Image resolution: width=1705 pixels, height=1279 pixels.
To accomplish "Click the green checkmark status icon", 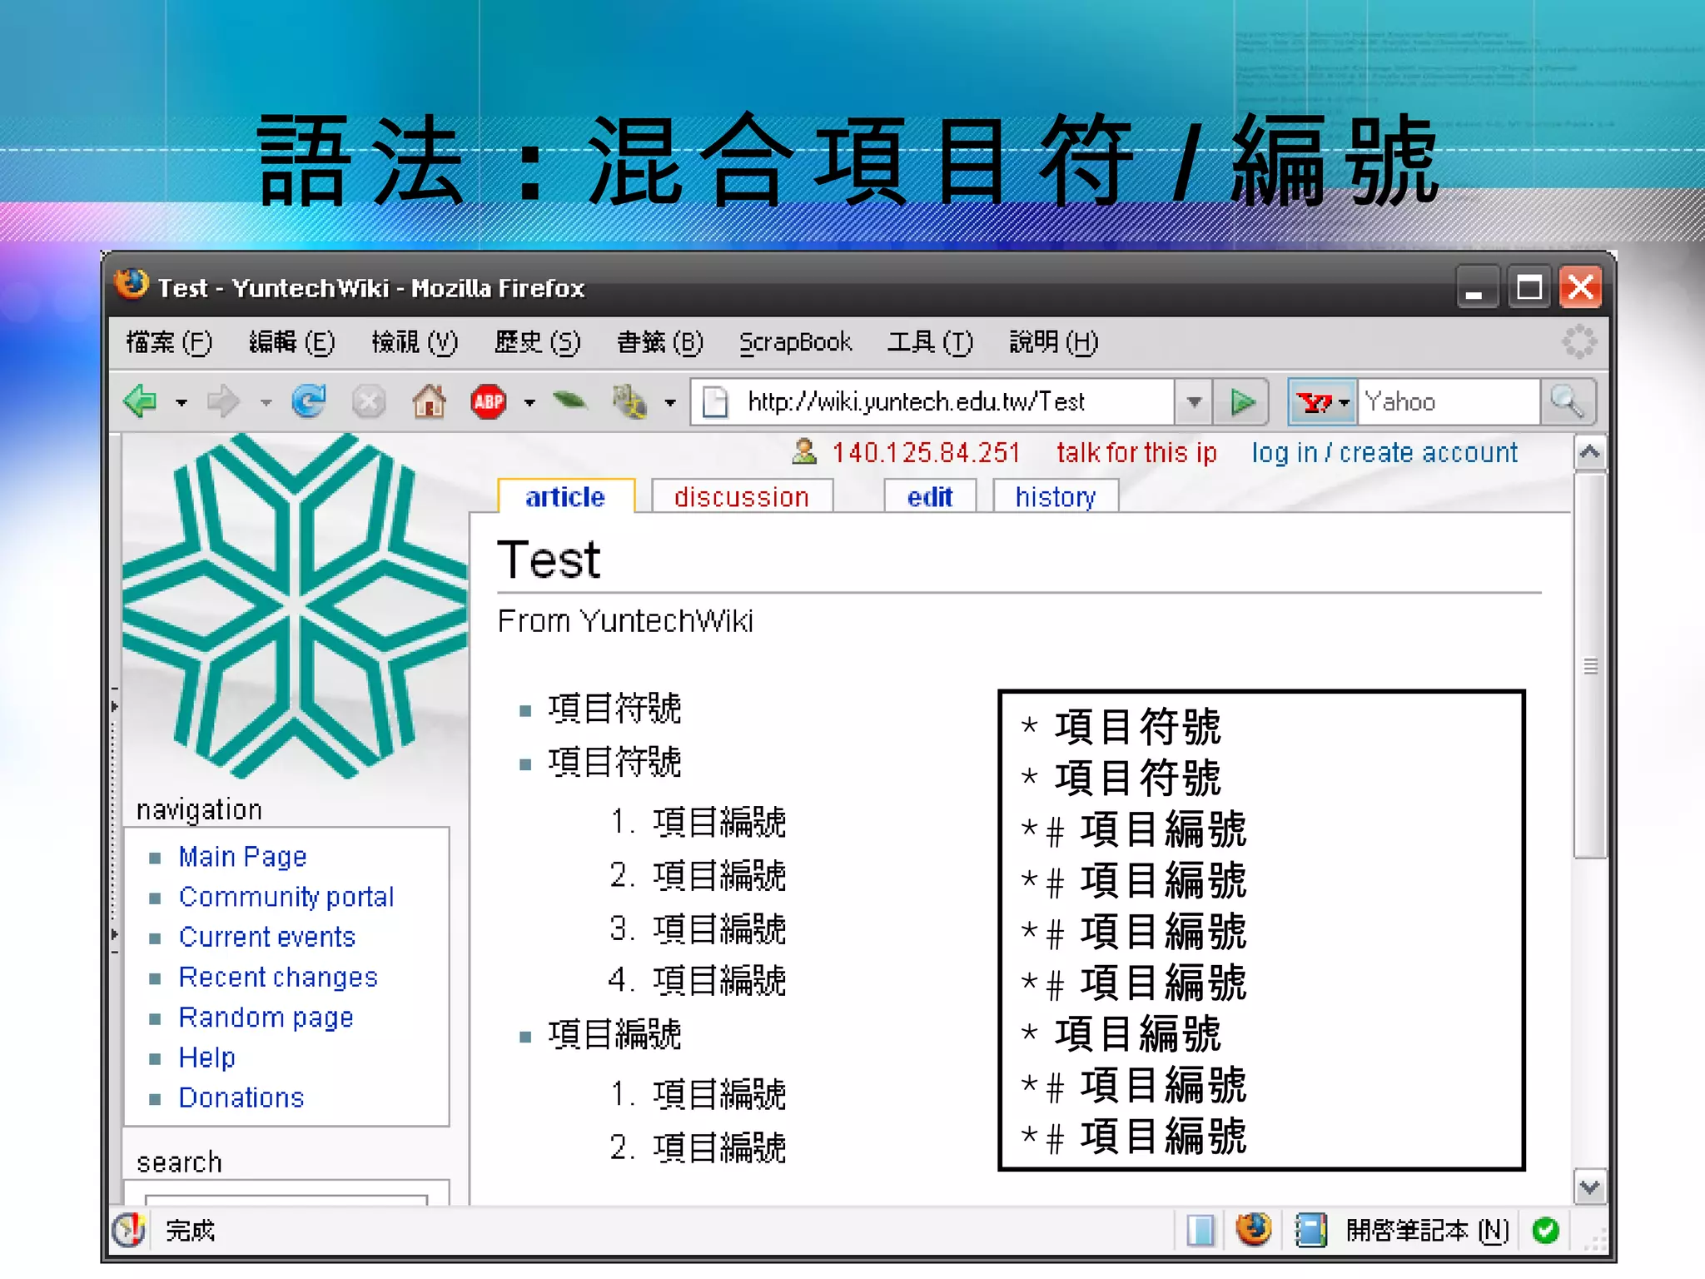I will coord(1546,1230).
